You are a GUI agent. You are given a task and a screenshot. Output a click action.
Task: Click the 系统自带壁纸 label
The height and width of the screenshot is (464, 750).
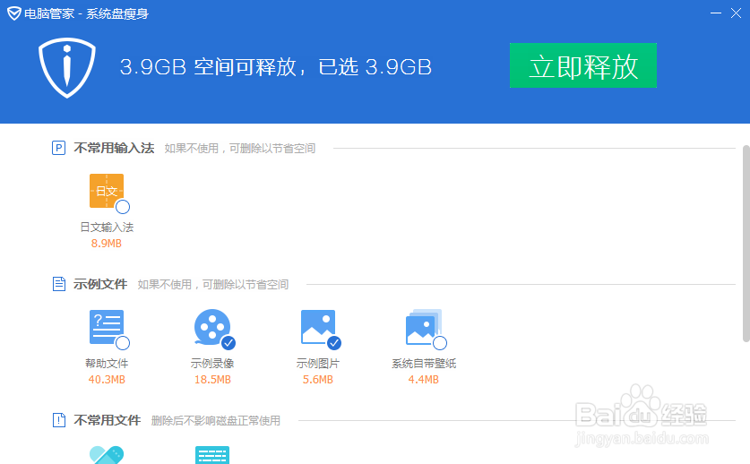[424, 364]
